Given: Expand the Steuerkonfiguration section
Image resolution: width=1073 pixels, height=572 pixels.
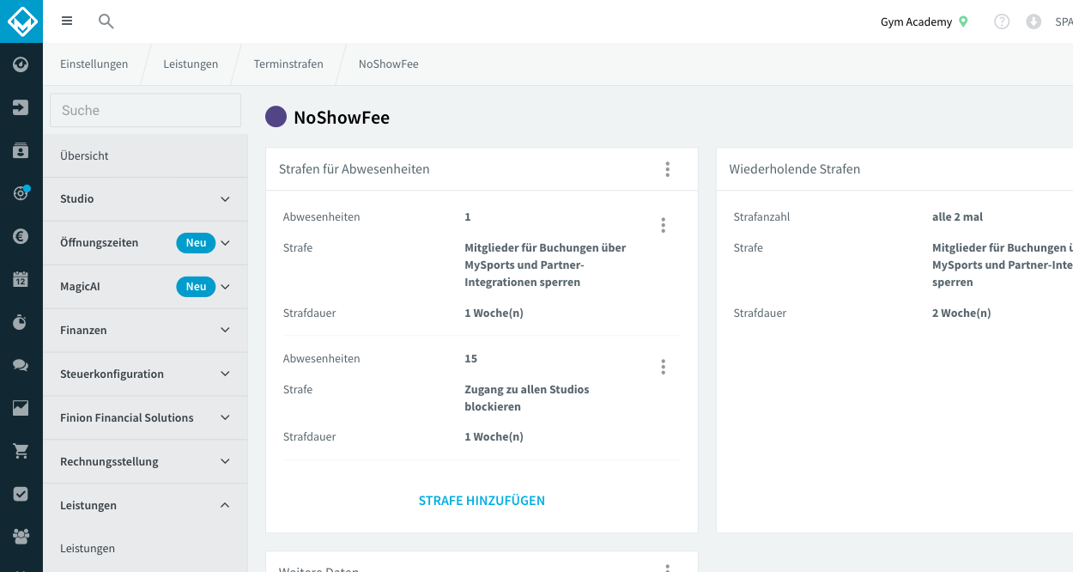Looking at the screenshot, I should (146, 374).
